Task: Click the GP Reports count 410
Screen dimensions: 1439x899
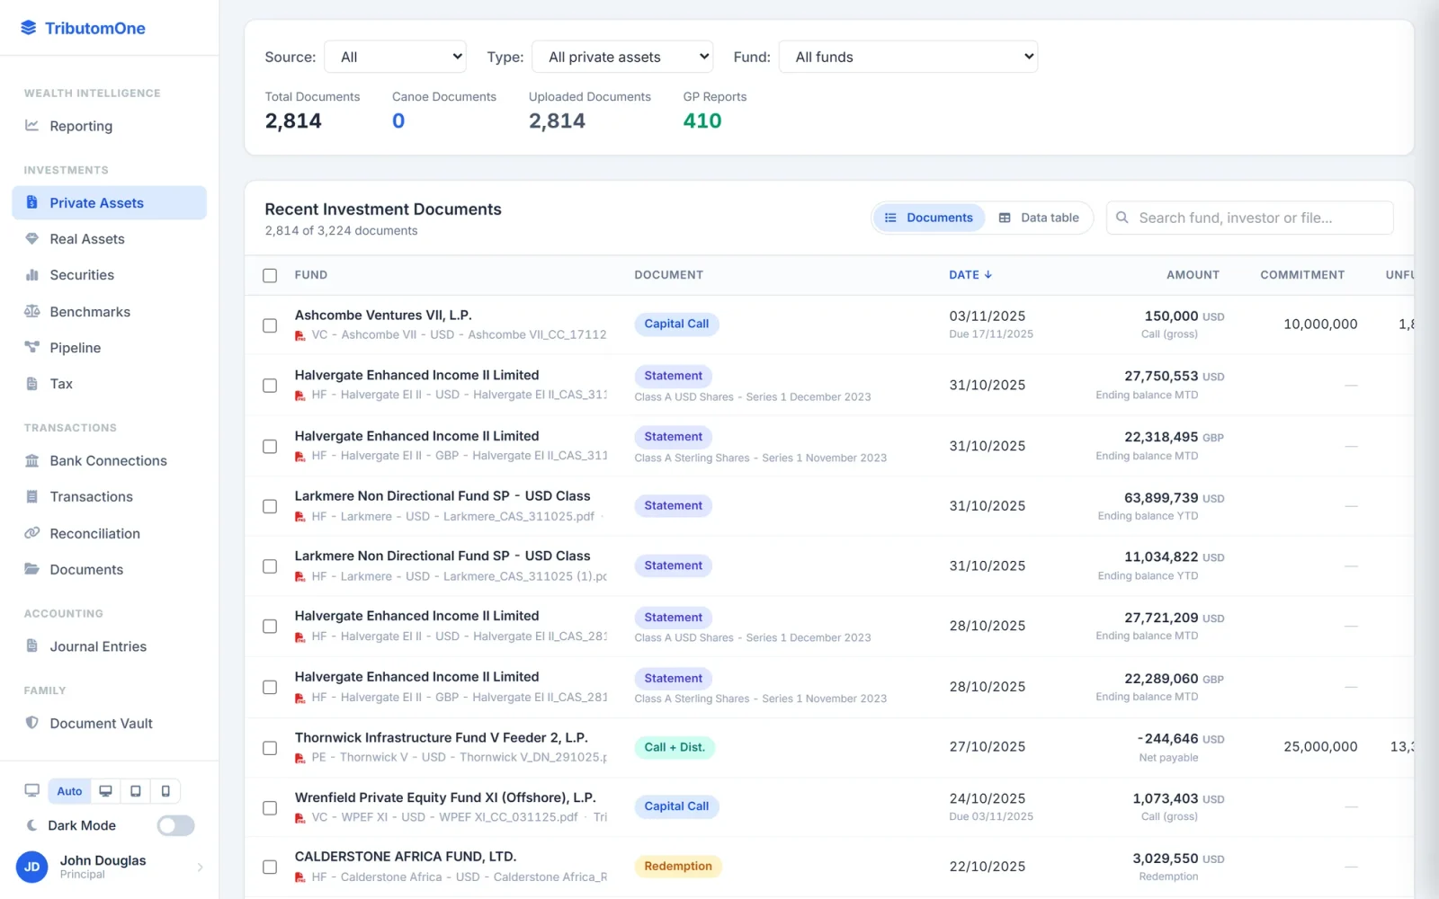Action: click(x=702, y=120)
